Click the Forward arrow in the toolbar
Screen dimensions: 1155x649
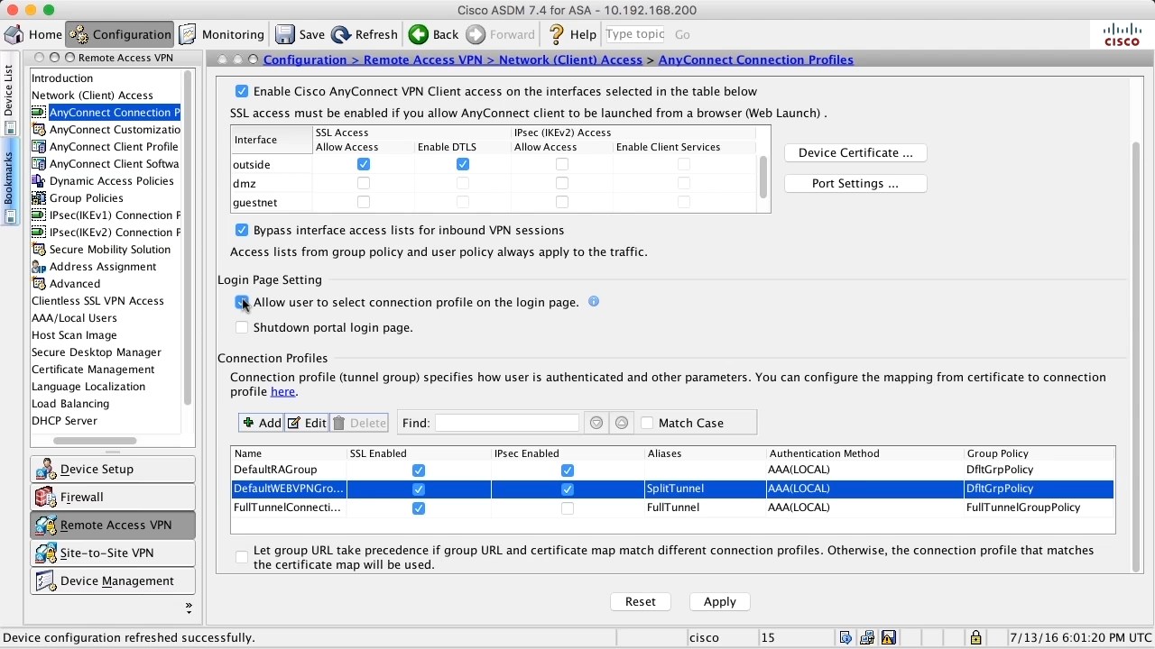click(476, 34)
